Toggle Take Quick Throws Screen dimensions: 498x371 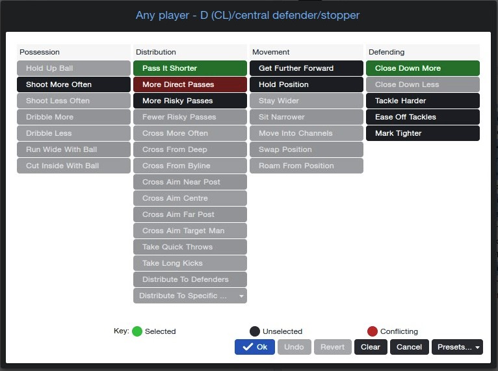click(x=190, y=247)
